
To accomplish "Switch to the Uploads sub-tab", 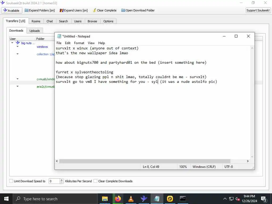I will pyautogui.click(x=35, y=31).
